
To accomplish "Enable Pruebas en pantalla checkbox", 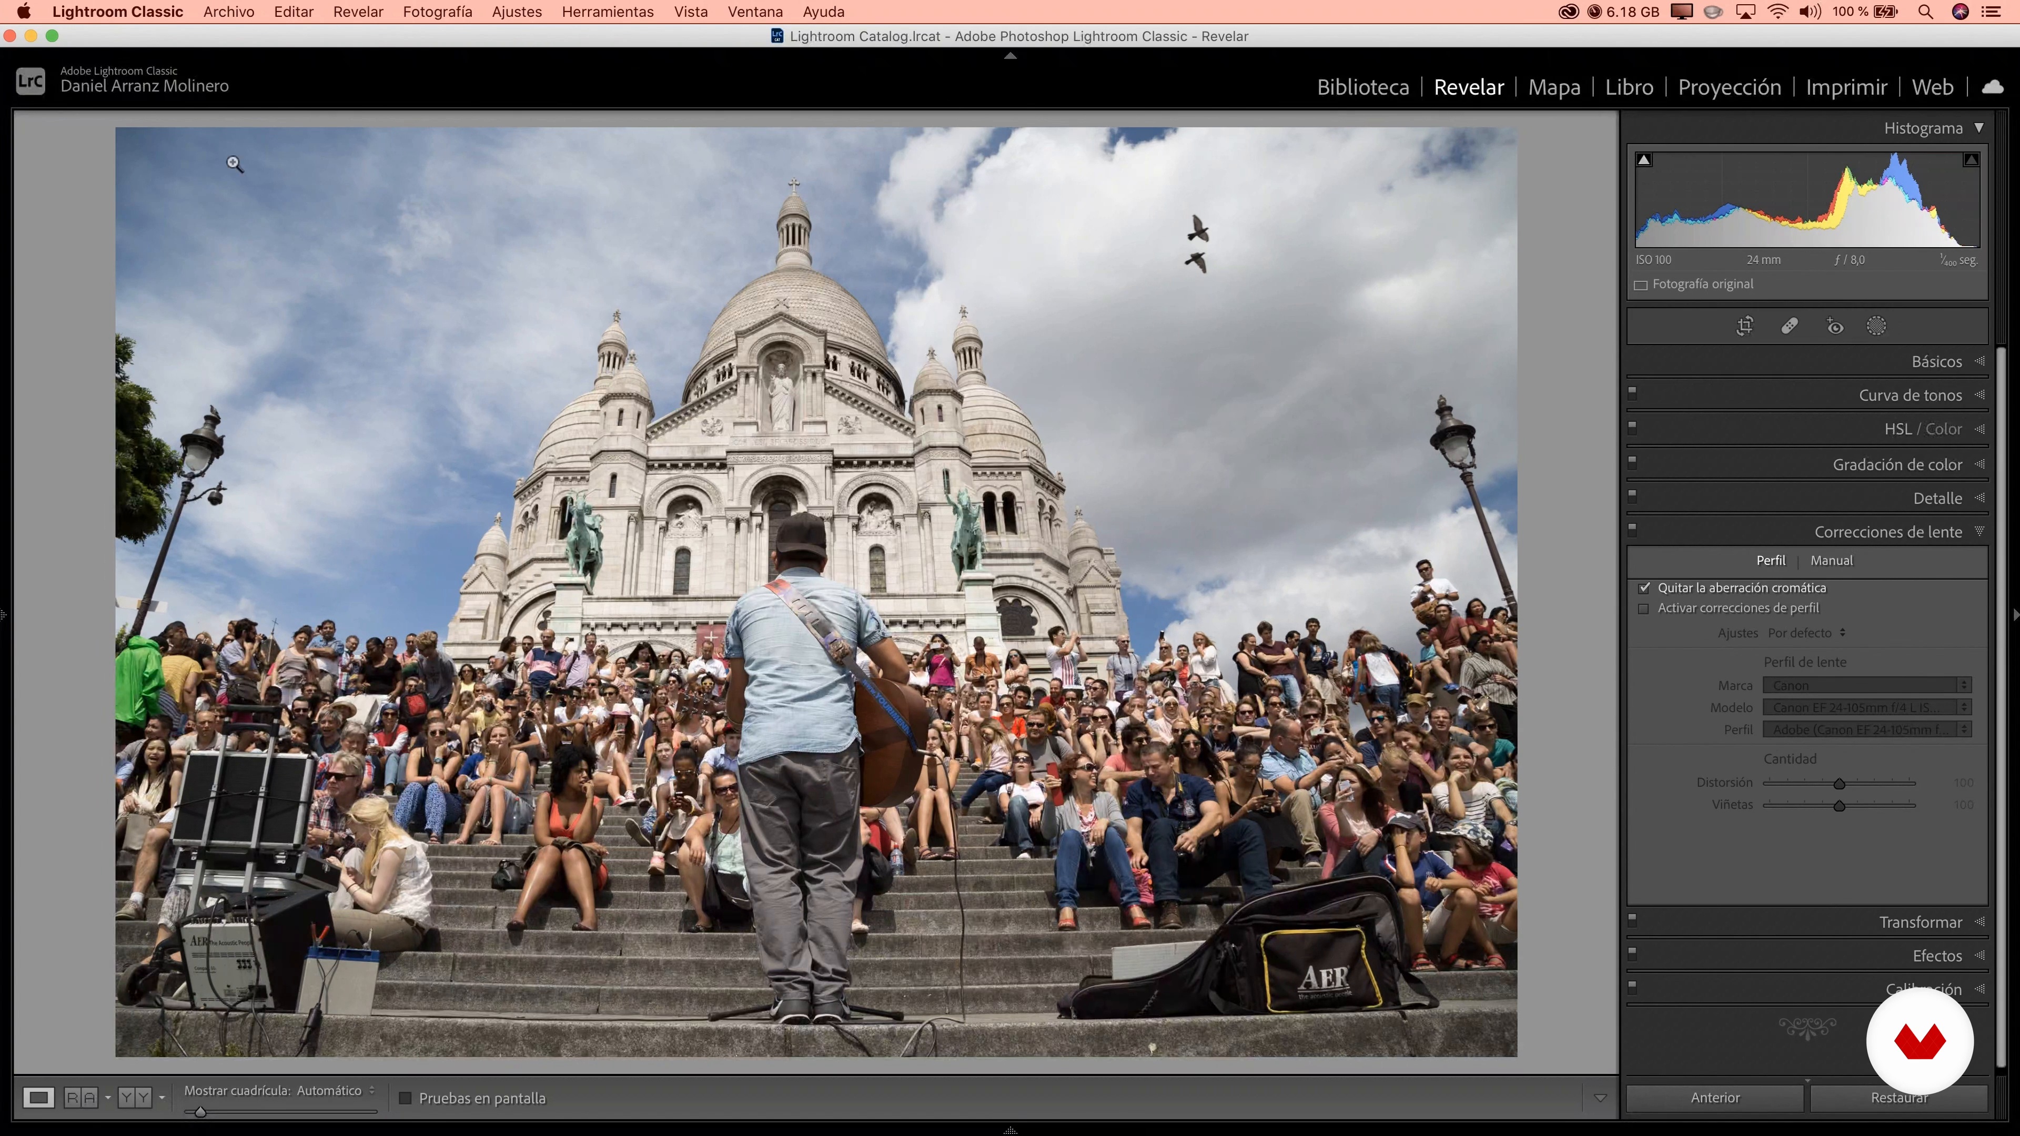I will (x=406, y=1098).
